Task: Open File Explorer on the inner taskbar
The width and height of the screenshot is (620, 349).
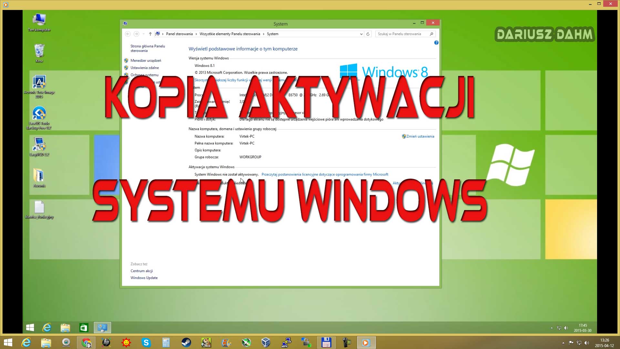Action: 65,328
